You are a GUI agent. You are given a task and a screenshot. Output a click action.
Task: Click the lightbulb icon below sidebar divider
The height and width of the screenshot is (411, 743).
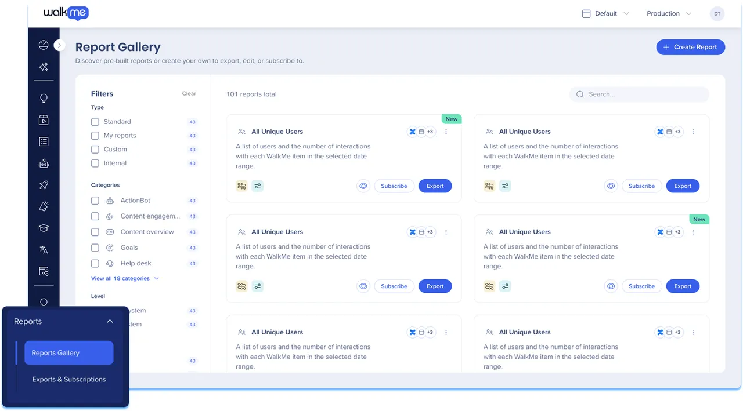coord(44,302)
